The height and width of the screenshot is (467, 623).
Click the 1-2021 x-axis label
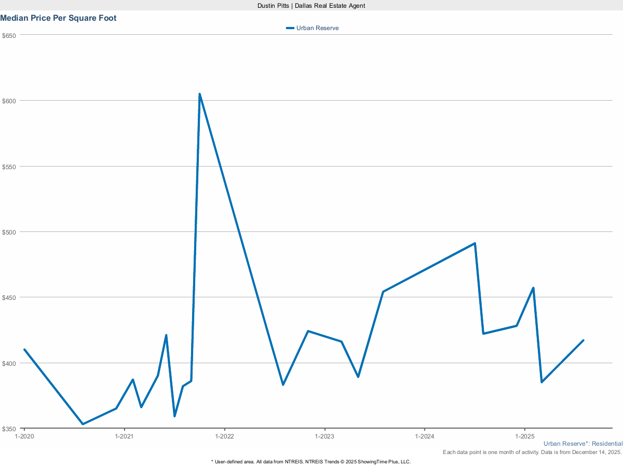pyautogui.click(x=124, y=436)
